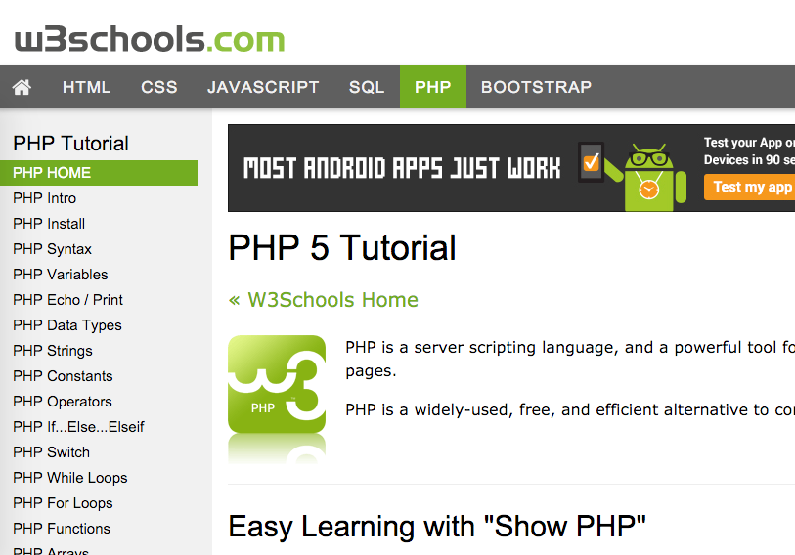This screenshot has width=795, height=555.
Task: Click the home icon in navbar
Action: (22, 87)
